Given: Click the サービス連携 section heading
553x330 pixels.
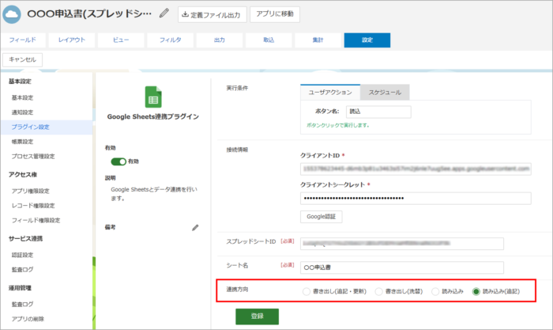Looking at the screenshot, I should [x=25, y=238].
